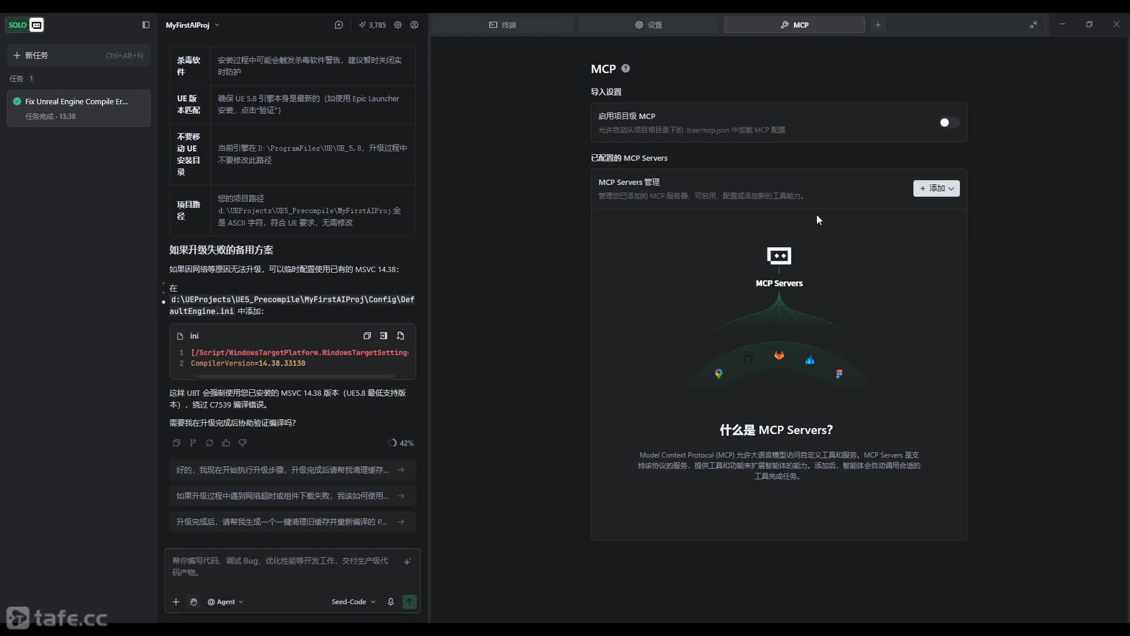Viewport: 1130px width, 636px height.
Task: Apply ini code to a new file
Action: (x=401, y=336)
